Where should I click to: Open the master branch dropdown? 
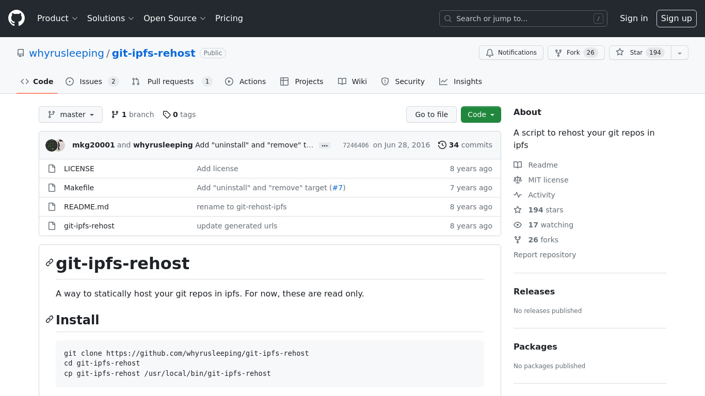(71, 114)
